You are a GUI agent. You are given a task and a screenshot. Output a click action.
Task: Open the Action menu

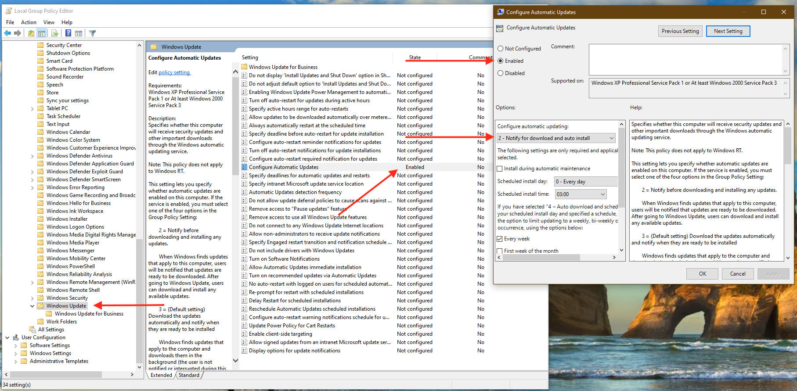(29, 22)
